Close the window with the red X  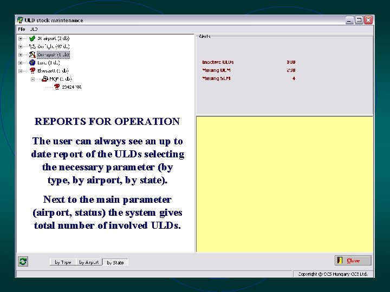pyautogui.click(x=368, y=20)
